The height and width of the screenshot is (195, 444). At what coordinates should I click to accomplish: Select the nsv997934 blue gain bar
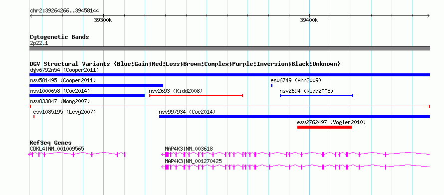[294, 117]
